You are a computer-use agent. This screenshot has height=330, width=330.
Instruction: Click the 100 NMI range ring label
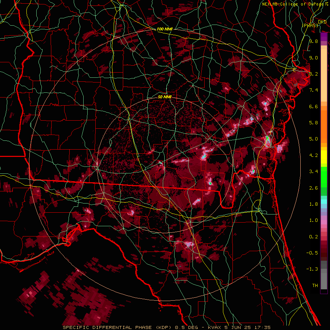tap(165, 29)
